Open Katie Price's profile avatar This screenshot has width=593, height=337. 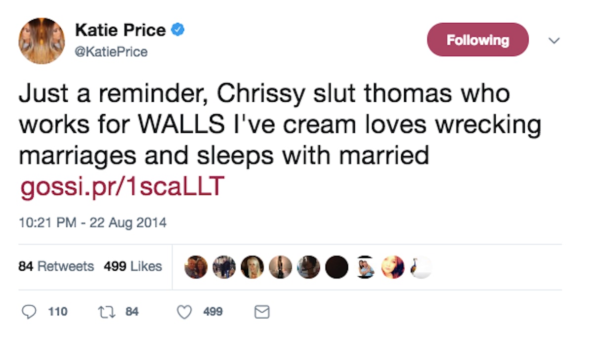click(x=42, y=41)
